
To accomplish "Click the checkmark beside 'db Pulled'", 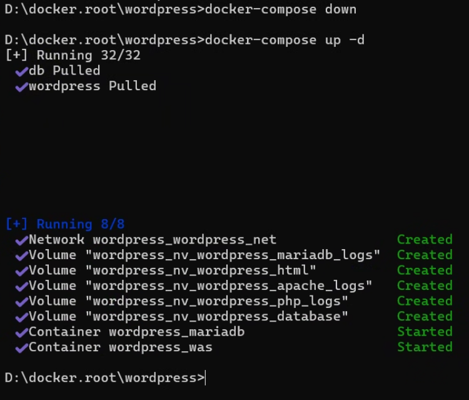I will [x=21, y=72].
